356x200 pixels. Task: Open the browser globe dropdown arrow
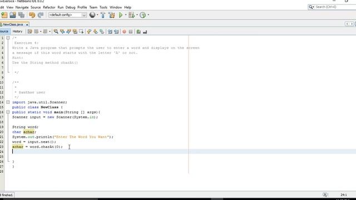coord(97,15)
